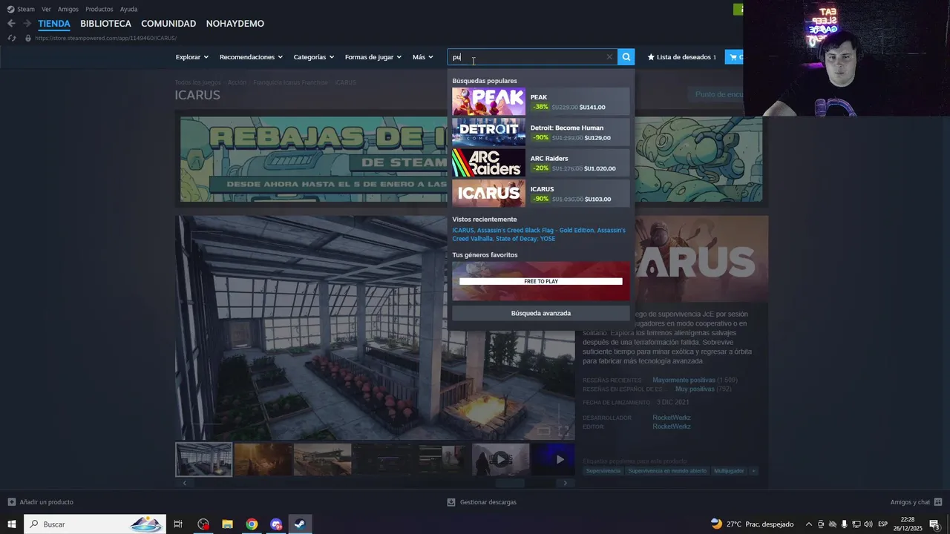Open the store URL address bar

point(105,38)
